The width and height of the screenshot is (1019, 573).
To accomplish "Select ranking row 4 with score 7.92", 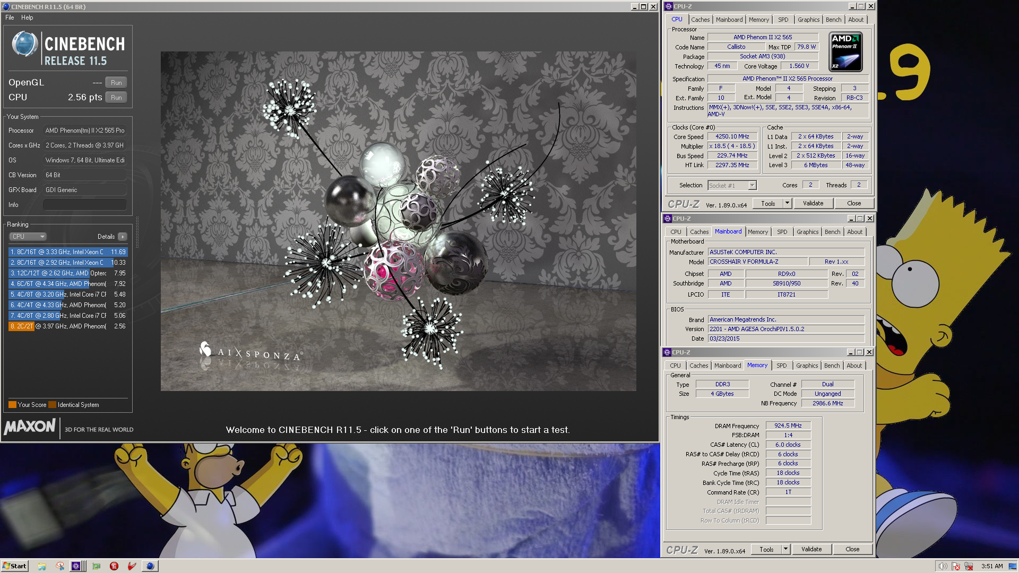I will tap(68, 284).
